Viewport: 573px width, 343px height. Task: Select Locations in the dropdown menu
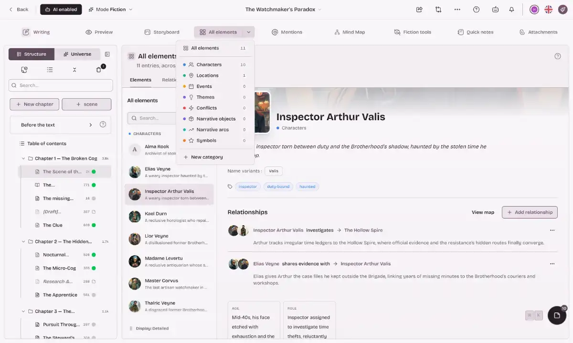point(215,75)
